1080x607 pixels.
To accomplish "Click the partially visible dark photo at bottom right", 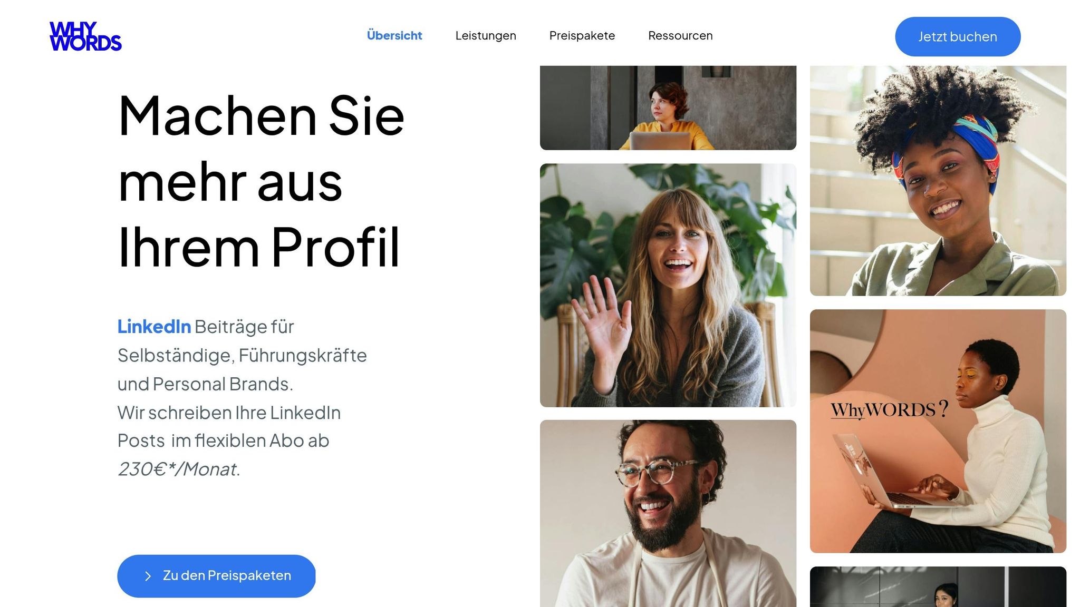I will tap(938, 586).
